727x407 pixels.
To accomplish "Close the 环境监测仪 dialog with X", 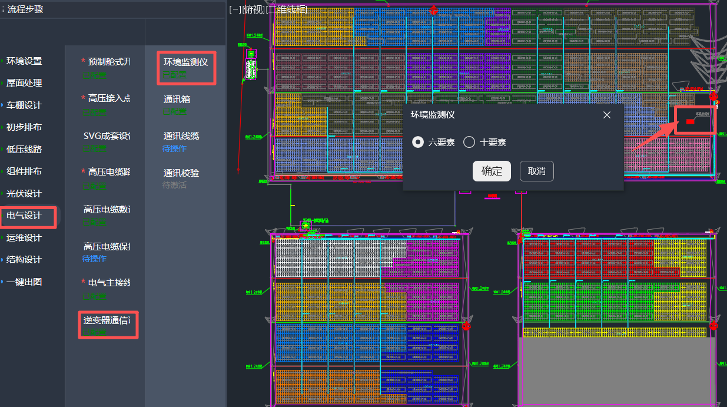I will tap(607, 115).
